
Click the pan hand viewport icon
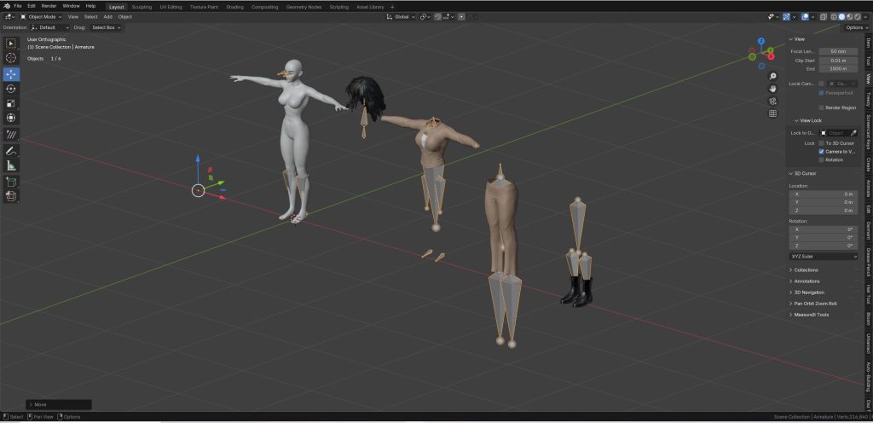click(772, 89)
